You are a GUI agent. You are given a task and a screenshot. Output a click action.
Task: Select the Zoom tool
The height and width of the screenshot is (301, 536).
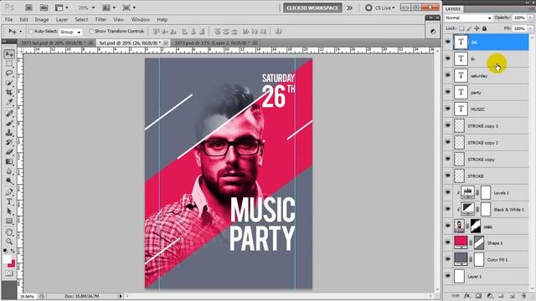tap(9, 242)
